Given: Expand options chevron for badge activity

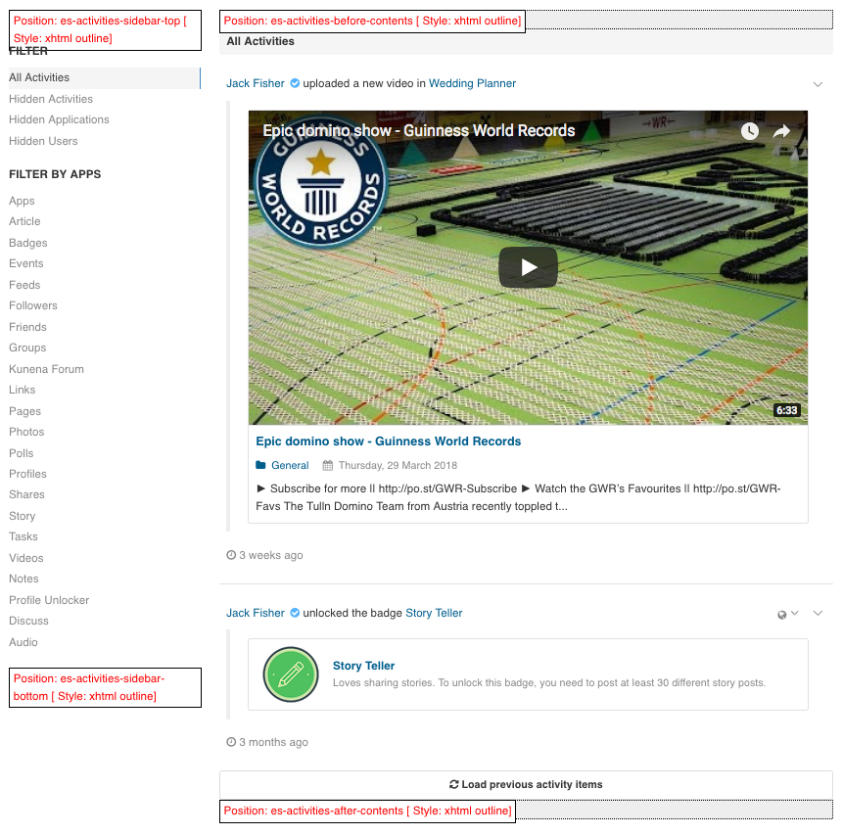Looking at the screenshot, I should click(x=818, y=614).
